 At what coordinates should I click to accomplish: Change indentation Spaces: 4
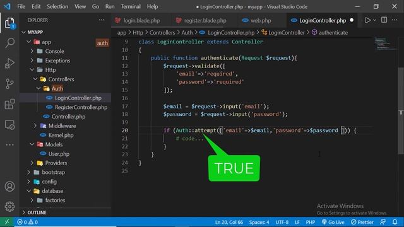point(259,222)
